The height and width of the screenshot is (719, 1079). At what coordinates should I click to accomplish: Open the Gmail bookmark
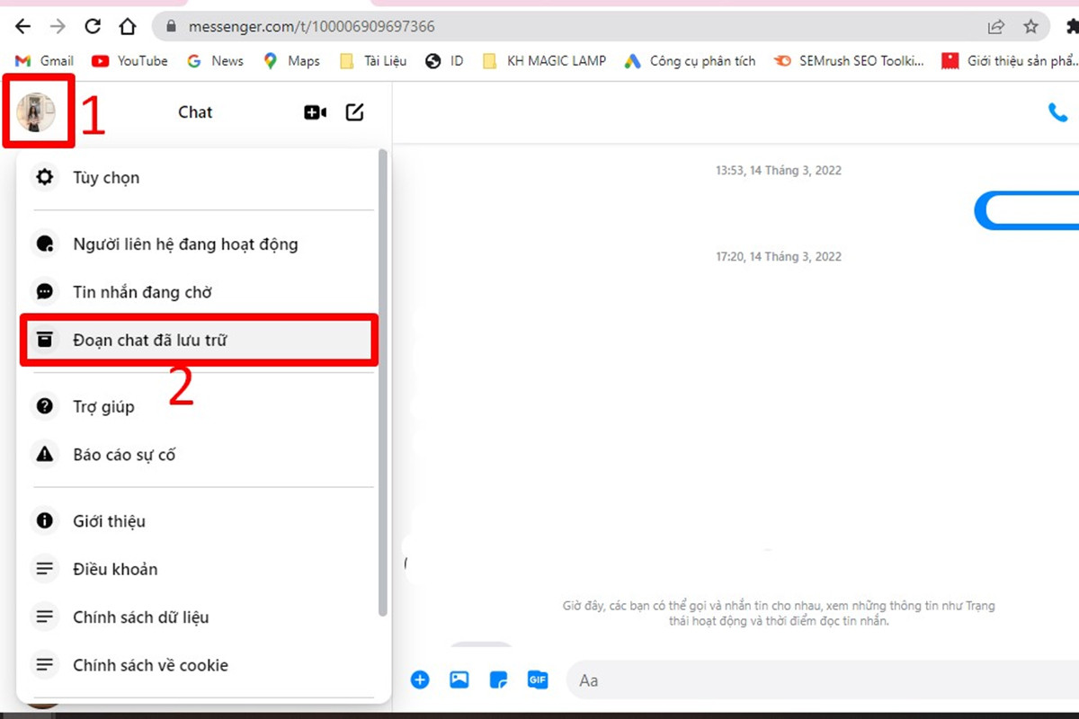point(45,61)
